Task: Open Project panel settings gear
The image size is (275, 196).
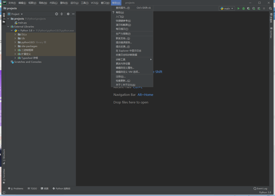Action: tap(68, 14)
